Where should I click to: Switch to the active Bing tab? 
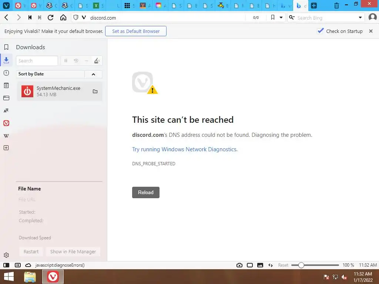301,5
